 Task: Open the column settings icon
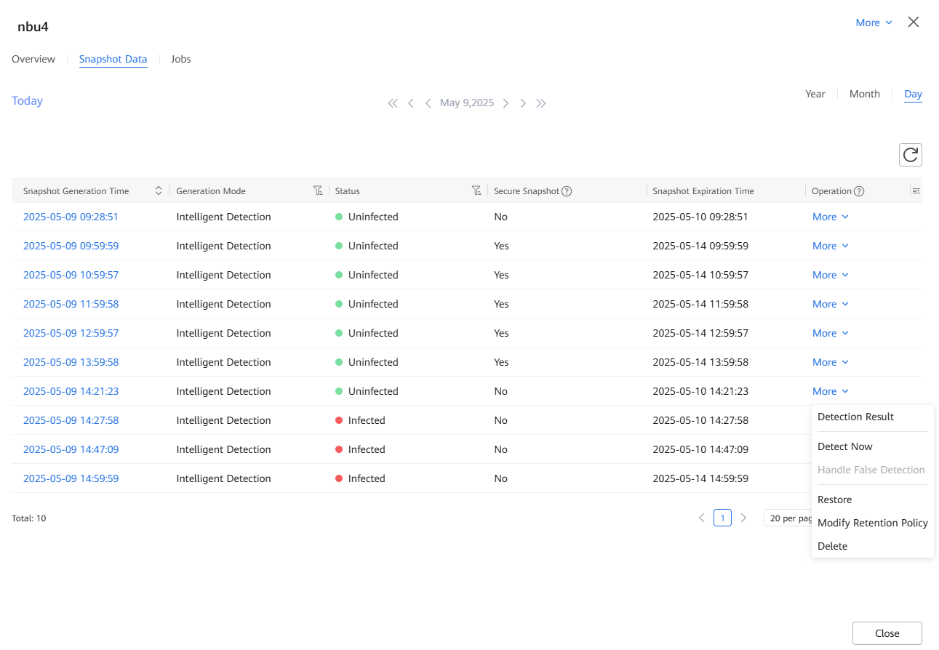(916, 190)
